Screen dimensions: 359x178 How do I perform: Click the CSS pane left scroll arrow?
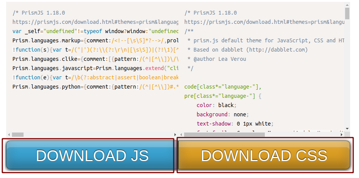(x=181, y=134)
